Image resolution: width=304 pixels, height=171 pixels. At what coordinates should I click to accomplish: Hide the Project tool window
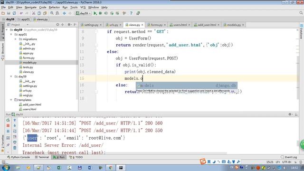(75, 25)
